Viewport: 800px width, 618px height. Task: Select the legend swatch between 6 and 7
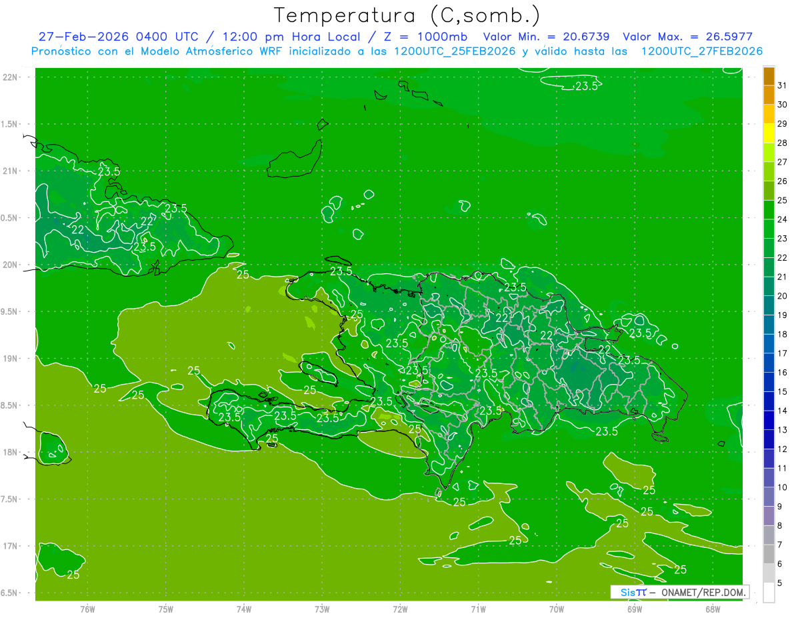(769, 555)
